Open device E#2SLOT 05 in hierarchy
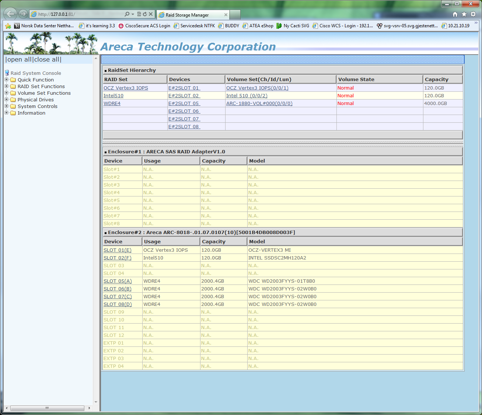This screenshot has width=482, height=415. [x=184, y=103]
